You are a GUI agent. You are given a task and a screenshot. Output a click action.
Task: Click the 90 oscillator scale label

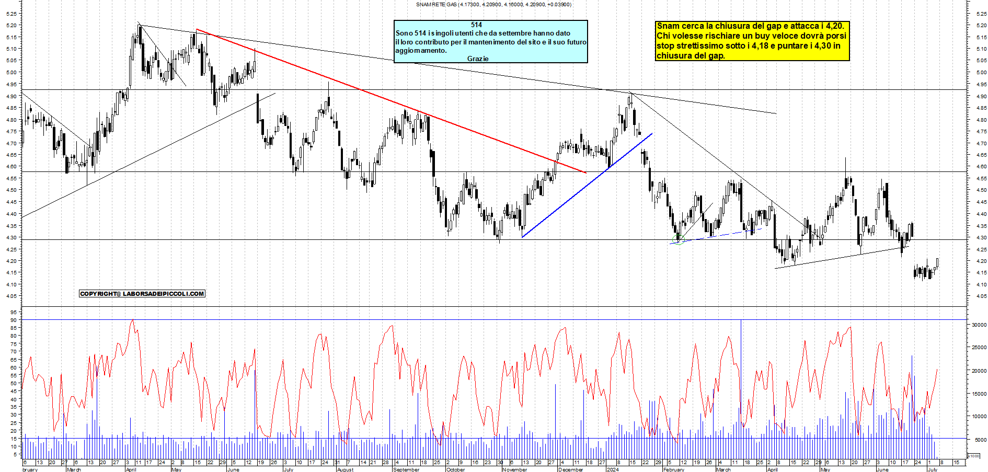13,320
